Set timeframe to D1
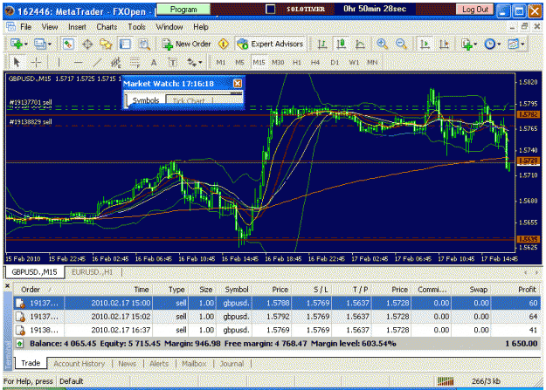 335,63
